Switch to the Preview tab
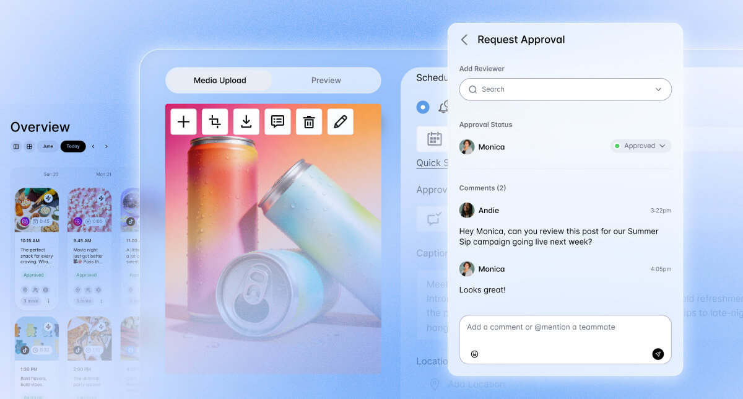Viewport: 743px width, 399px height. tap(326, 81)
